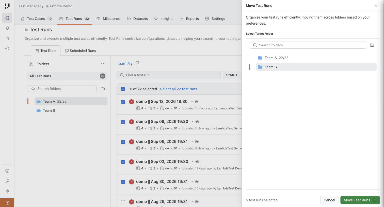
Task: Click Test Manager in the breadcrumb
Action: tap(30, 6)
